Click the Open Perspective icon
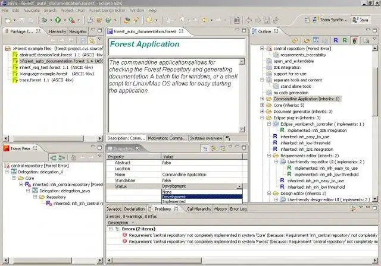The height and width of the screenshot is (266, 381). 307,20
